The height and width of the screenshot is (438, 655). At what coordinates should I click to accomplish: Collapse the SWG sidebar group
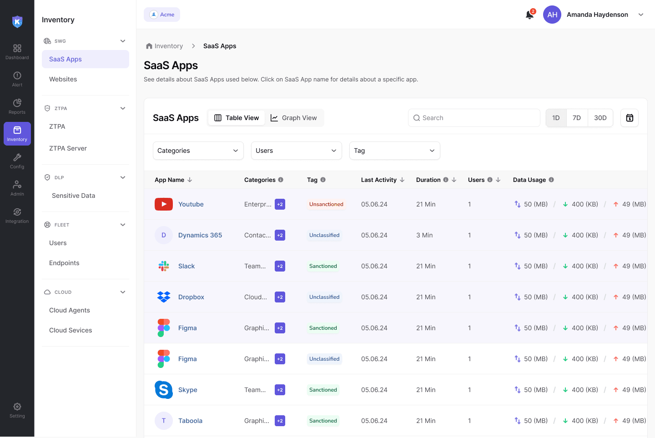pyautogui.click(x=123, y=41)
